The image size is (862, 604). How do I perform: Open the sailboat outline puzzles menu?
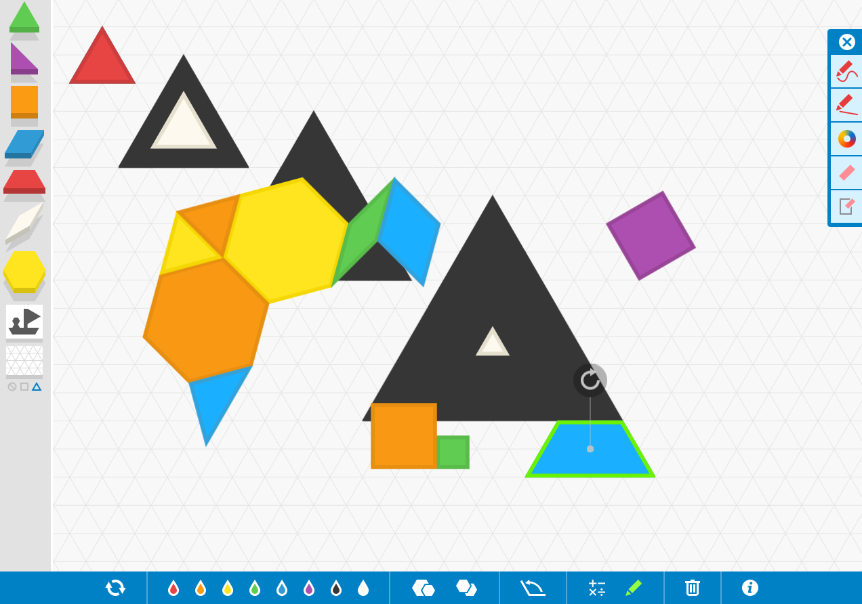[24, 321]
